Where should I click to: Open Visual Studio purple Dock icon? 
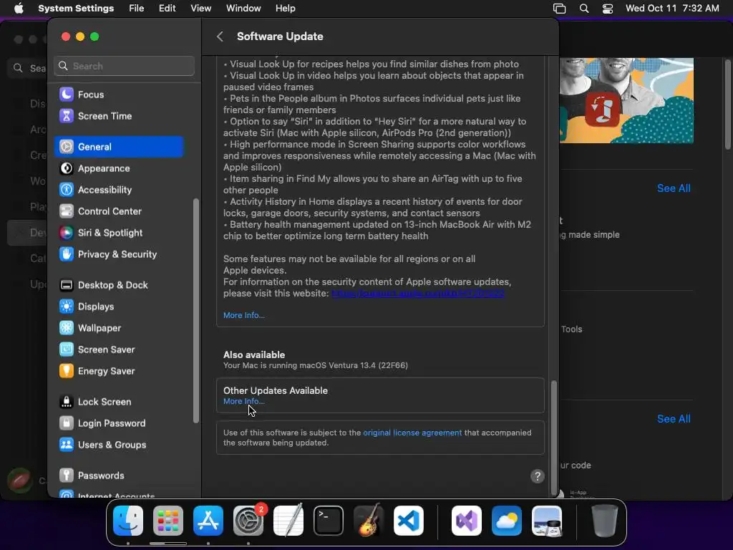pos(467,521)
